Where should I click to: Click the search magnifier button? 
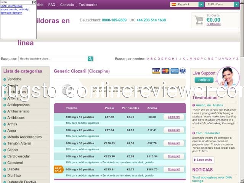[x=90, y=59]
